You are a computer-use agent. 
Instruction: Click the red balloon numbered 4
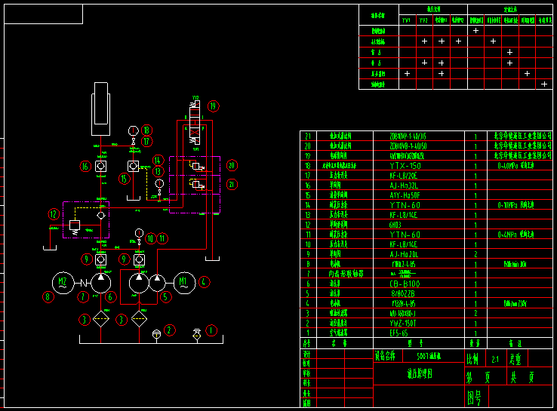pyautogui.click(x=203, y=283)
